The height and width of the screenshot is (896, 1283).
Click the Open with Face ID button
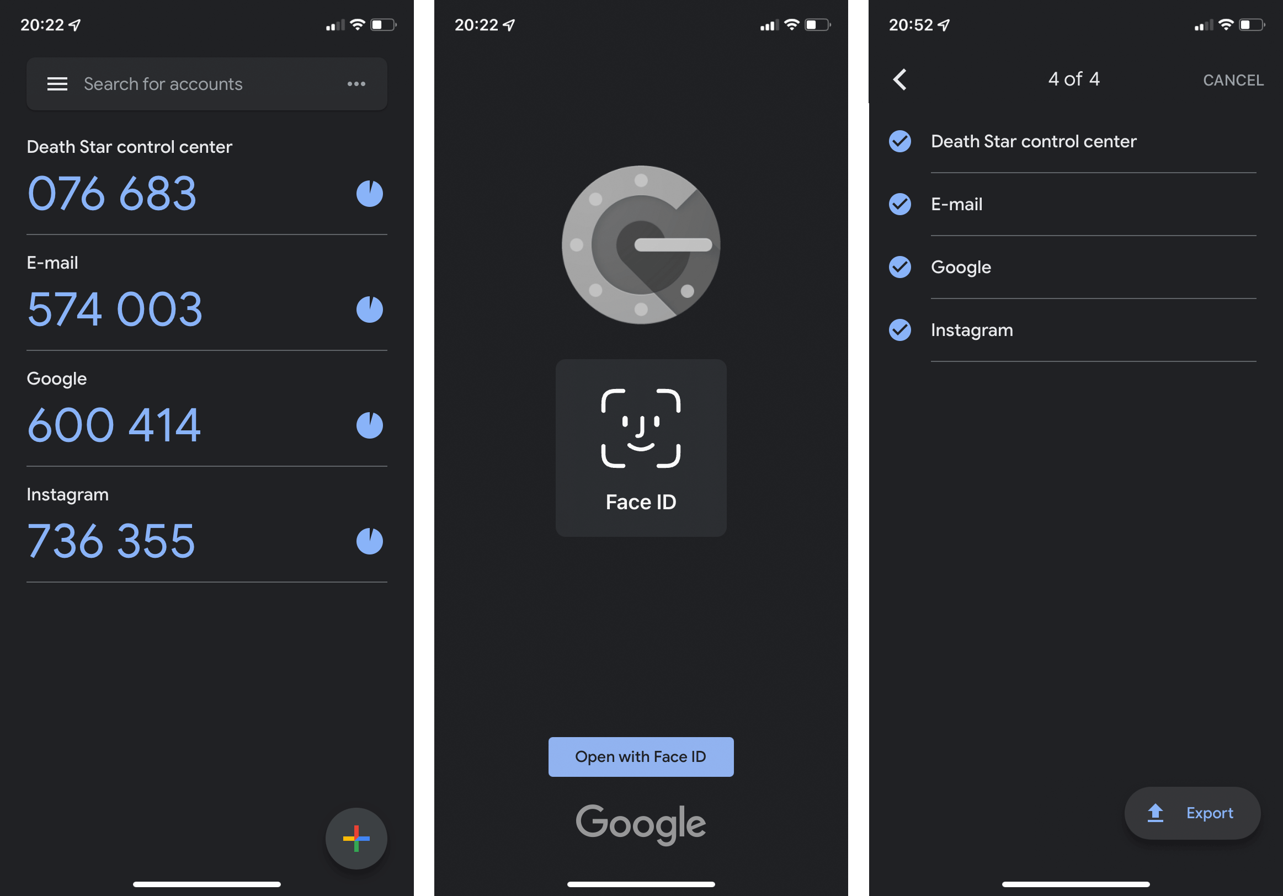(641, 756)
